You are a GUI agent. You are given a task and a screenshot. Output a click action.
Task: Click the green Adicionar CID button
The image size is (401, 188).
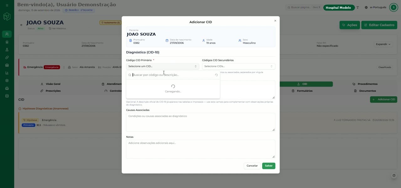pos(383,99)
